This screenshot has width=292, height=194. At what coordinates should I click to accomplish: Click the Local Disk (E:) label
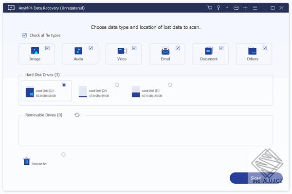pos(151,91)
